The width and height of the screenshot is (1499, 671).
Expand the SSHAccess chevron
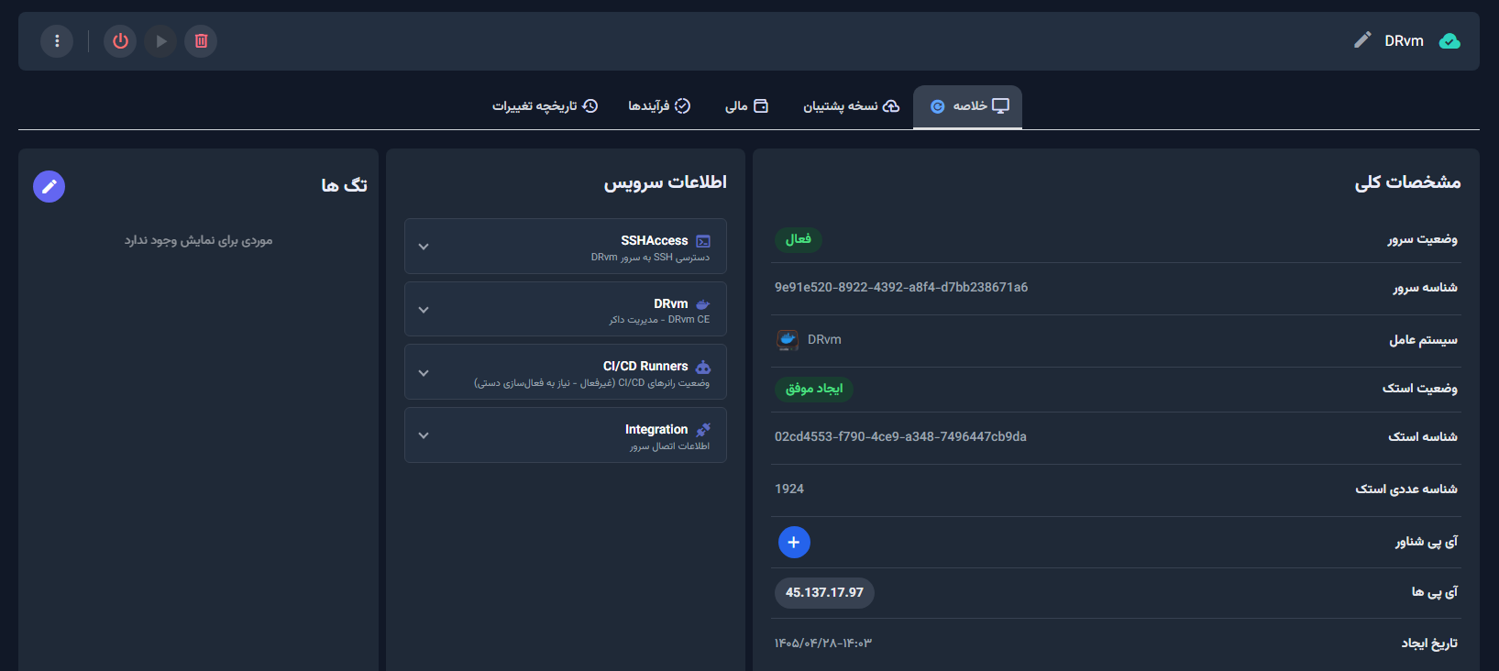click(424, 247)
